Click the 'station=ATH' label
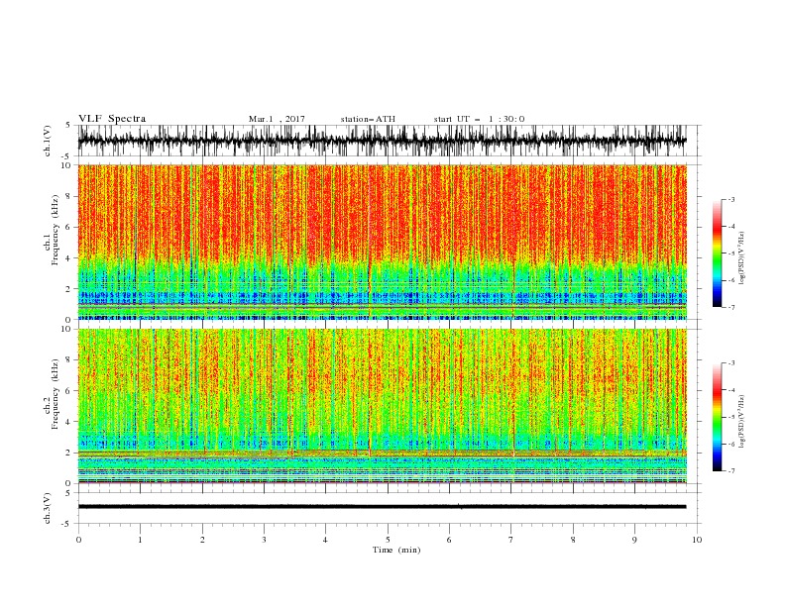This screenshot has height=606, width=785. click(x=368, y=119)
